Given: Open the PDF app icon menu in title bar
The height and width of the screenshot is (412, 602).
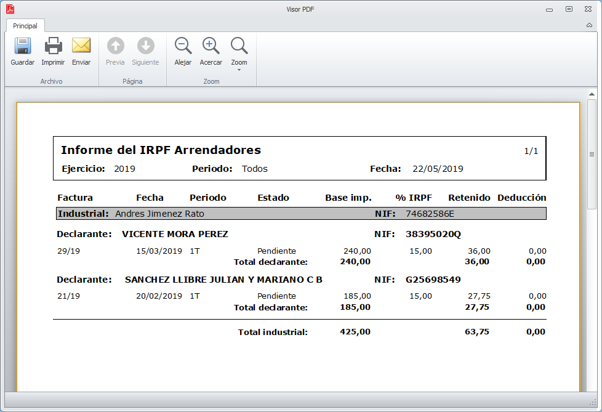Looking at the screenshot, I should (x=10, y=9).
